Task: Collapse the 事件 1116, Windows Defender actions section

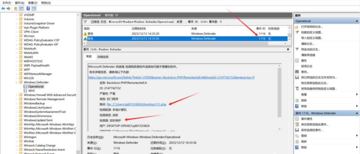Action: (357, 113)
